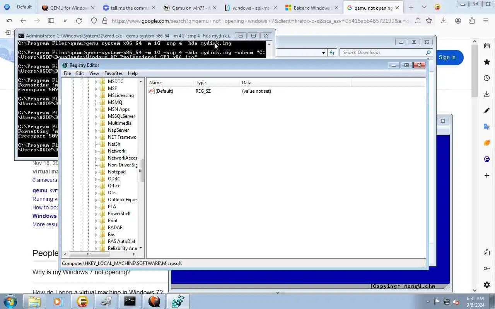Screen dimensions: 495x309
Task: Open the 6 answers link
Action: pyautogui.click(x=45, y=180)
